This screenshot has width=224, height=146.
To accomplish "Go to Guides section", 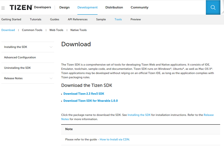I will [55, 19].
